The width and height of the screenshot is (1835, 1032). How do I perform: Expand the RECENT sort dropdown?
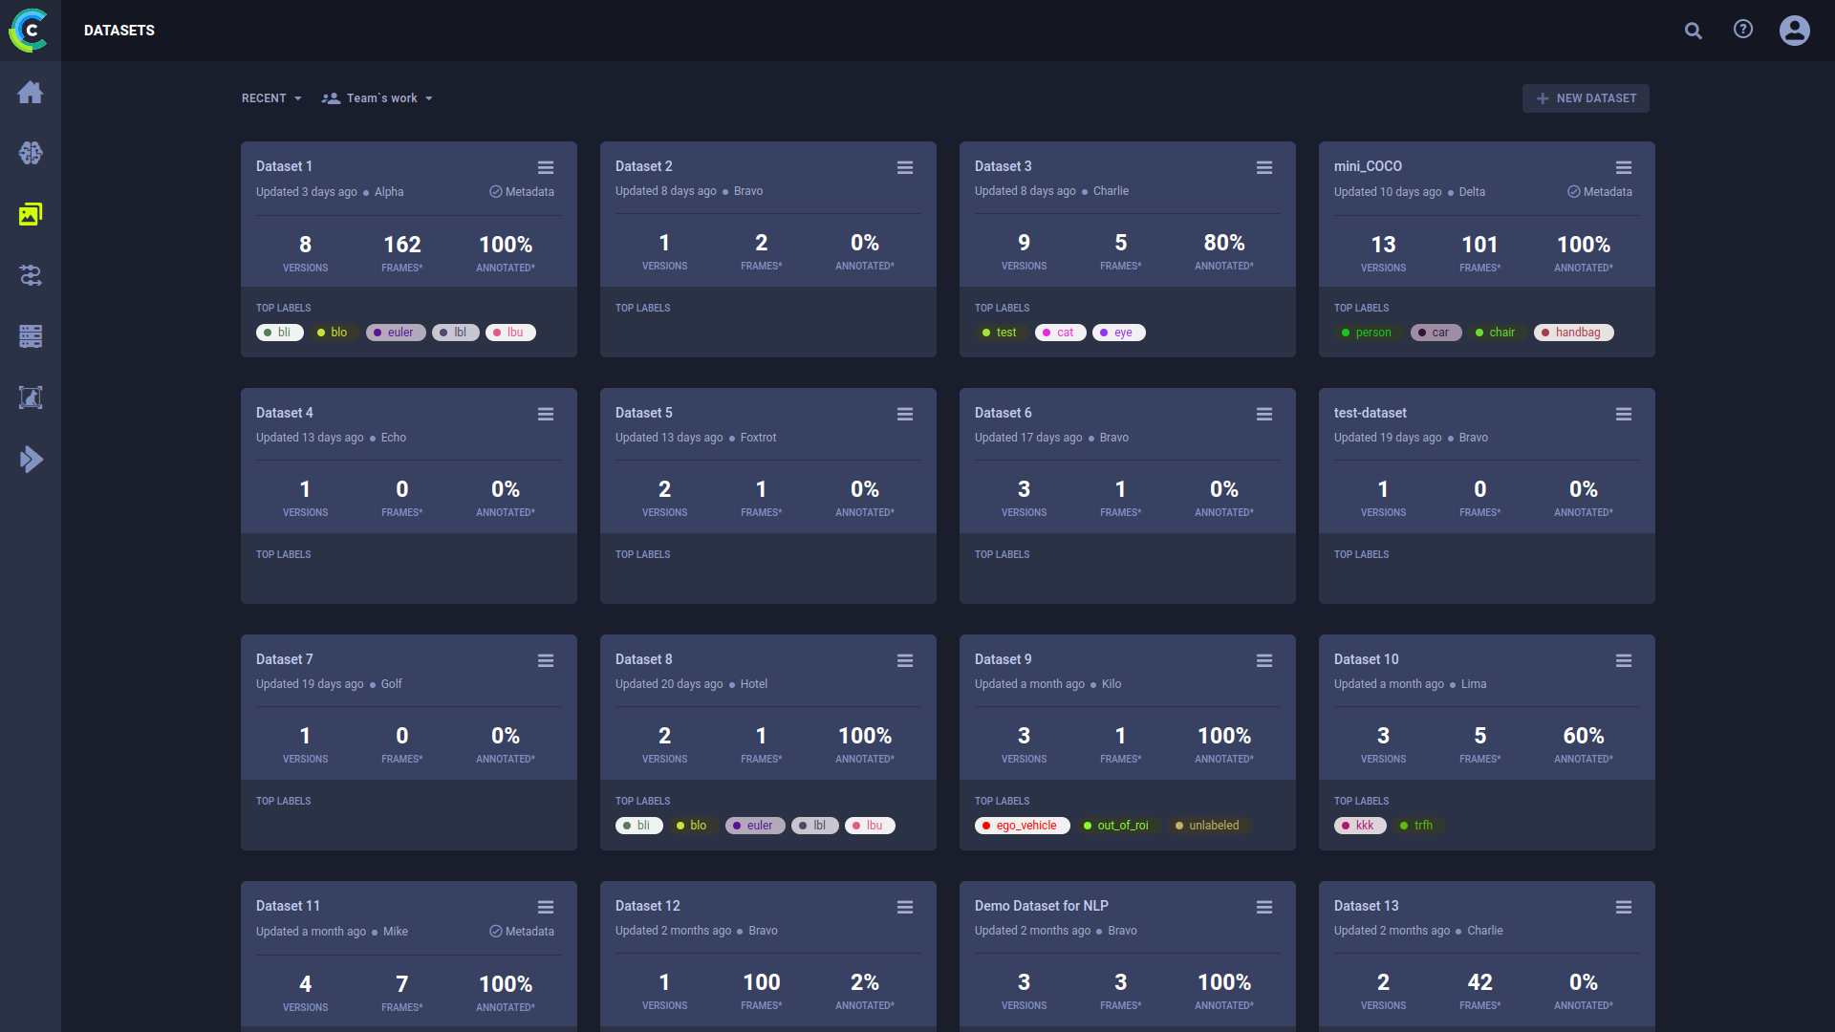pos(271,98)
